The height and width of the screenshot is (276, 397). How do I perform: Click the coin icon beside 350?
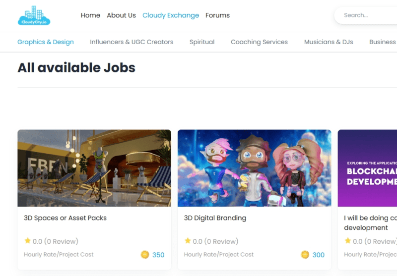[x=145, y=255]
